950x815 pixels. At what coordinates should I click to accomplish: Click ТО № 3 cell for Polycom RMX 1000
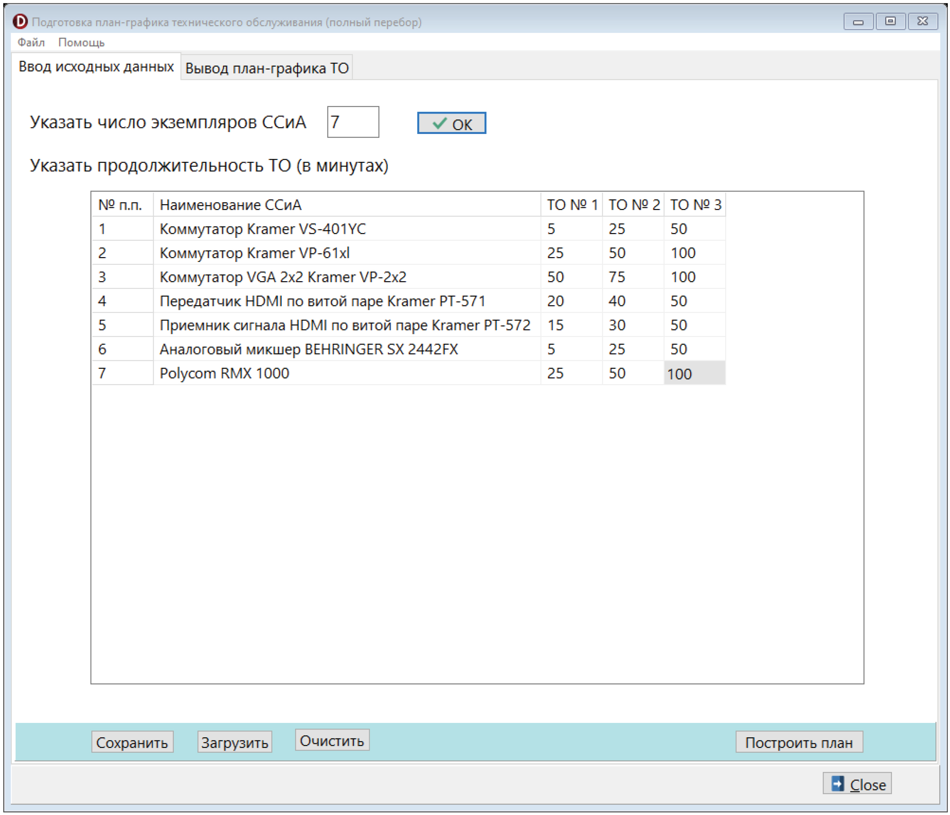coord(694,373)
